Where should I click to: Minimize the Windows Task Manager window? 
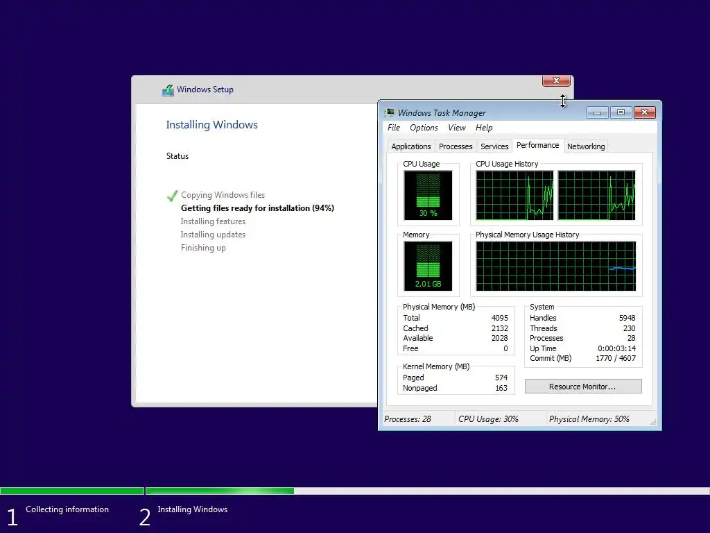(597, 112)
